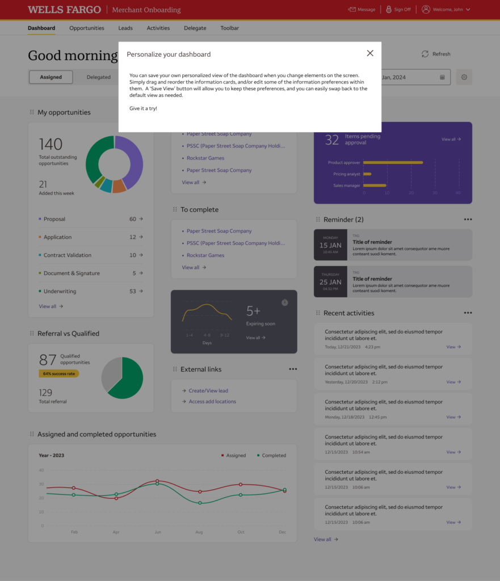Click the arrow next to Contract Validation 10
The height and width of the screenshot is (581, 500).
pyautogui.click(x=141, y=255)
